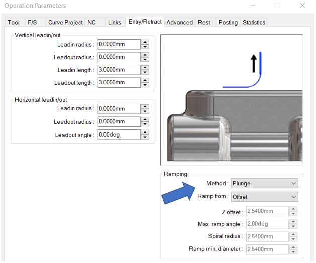Switch to the Links tab
316x263 pixels.
[x=115, y=22]
